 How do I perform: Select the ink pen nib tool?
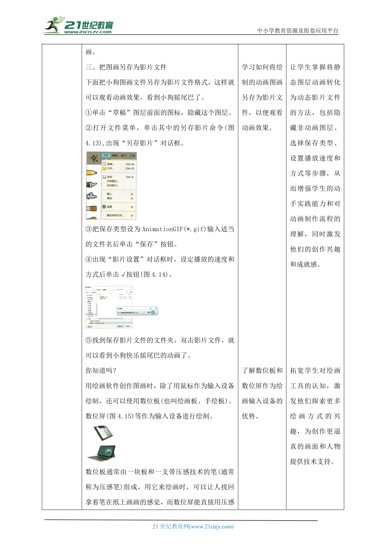pyautogui.click(x=92, y=184)
